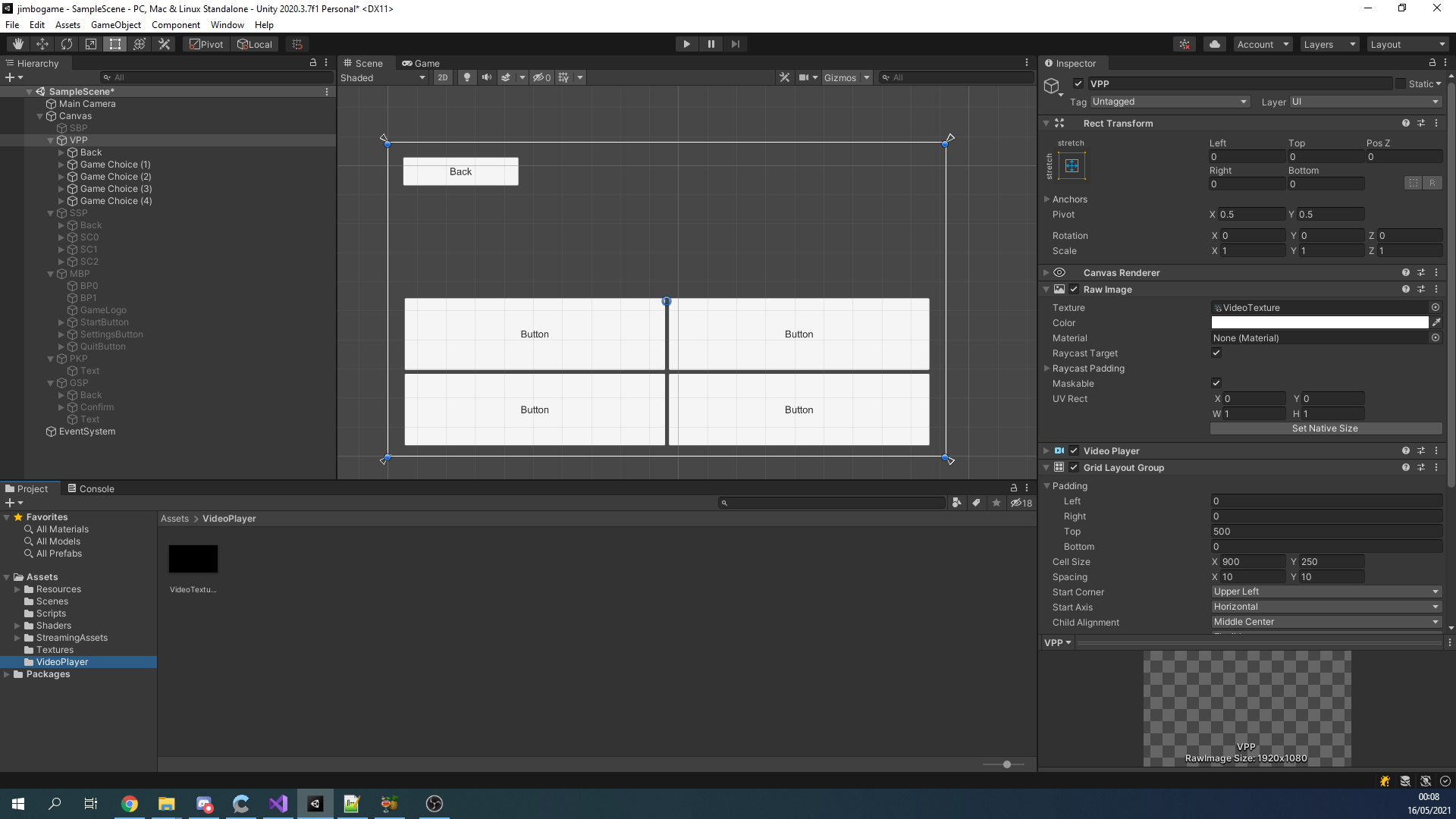Select the Rotate tool
Screen dimensions: 1456x819
point(67,44)
